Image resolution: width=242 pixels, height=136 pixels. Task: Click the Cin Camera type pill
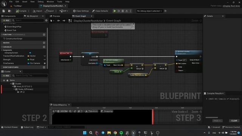coord(34,63)
